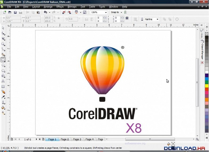Click the Undo arrow button
The width and height of the screenshot is (209, 152).
(45, 12)
